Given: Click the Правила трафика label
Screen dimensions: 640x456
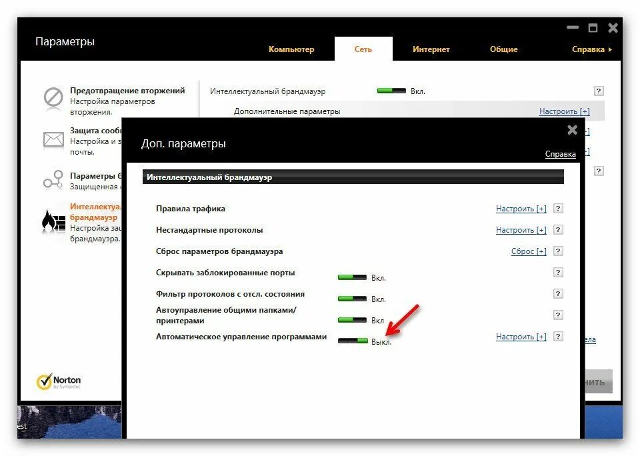Looking at the screenshot, I should (190, 209).
